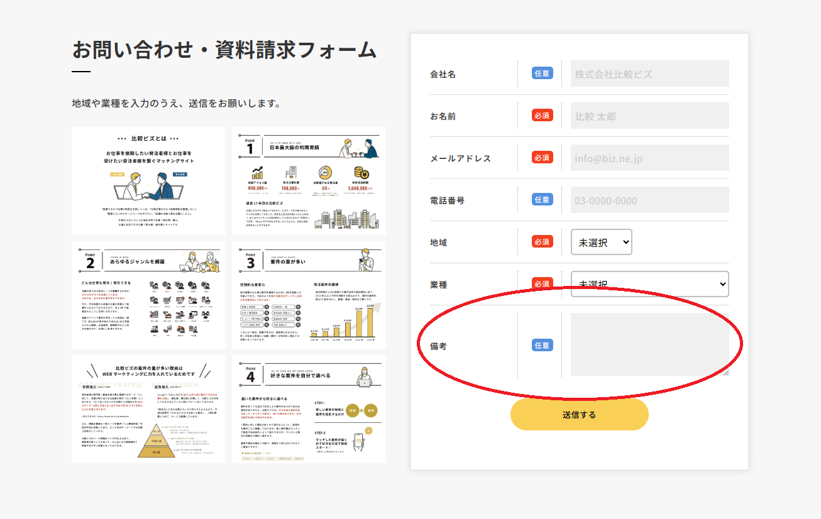The image size is (821, 519).
Task: Click the 会社名 company name input field
Action: 649,74
